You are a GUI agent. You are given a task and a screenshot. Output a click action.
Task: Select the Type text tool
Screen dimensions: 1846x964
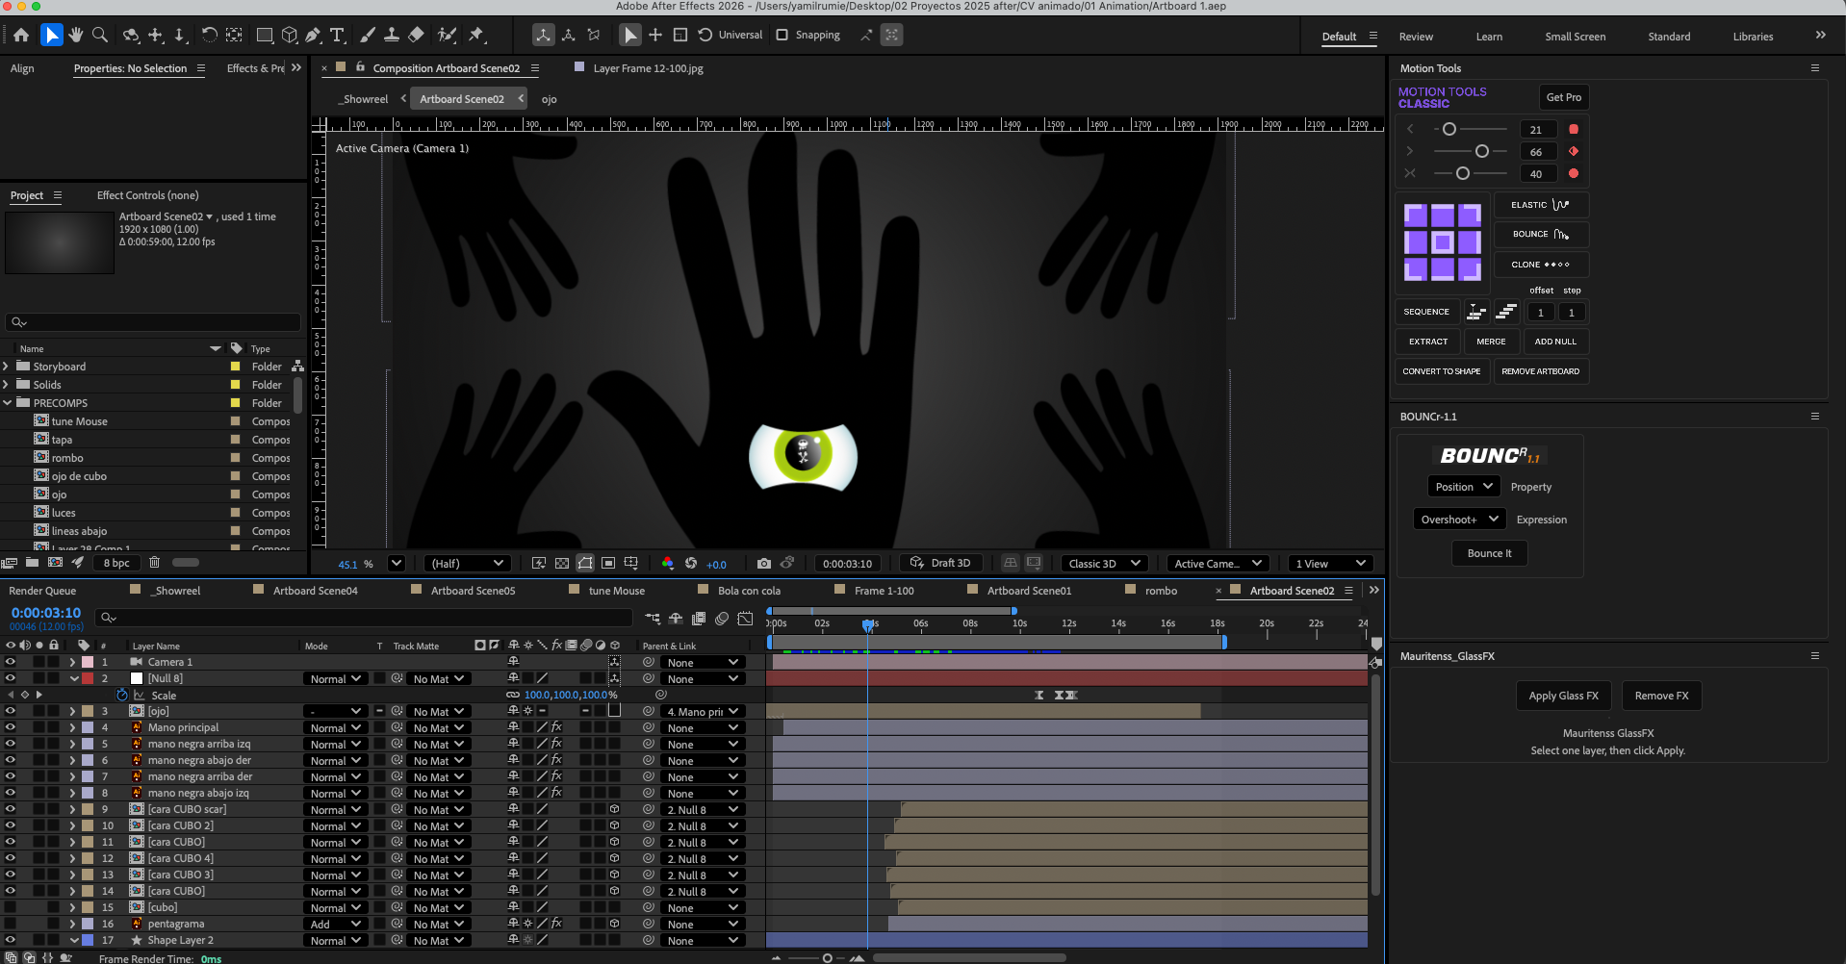point(337,36)
